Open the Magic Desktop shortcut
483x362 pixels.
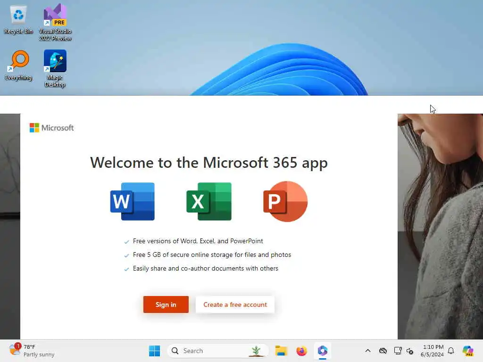tap(55, 68)
